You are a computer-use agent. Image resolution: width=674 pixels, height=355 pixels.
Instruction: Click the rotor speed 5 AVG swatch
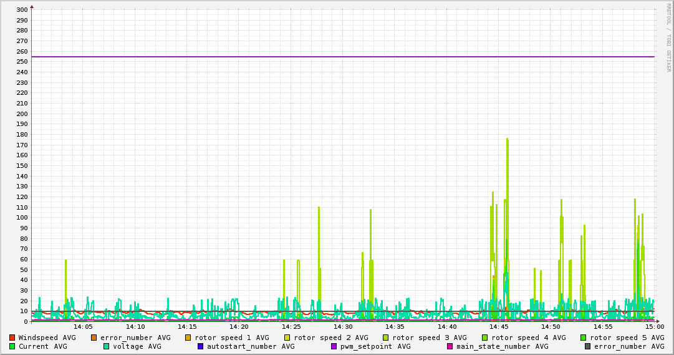584,338
